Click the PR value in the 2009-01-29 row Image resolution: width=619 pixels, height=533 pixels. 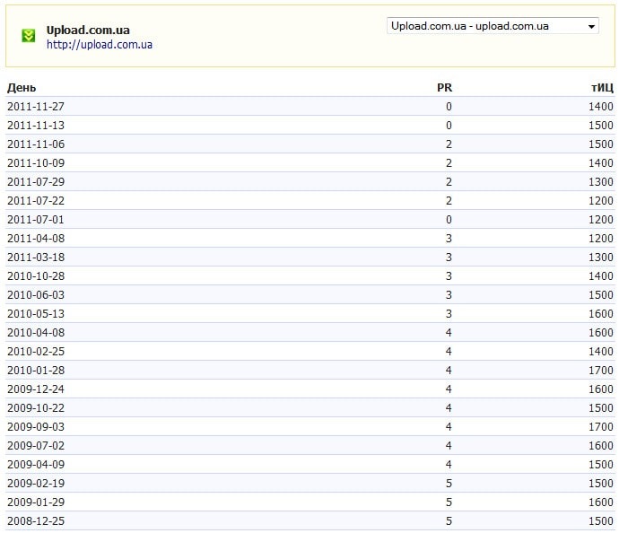click(x=449, y=502)
